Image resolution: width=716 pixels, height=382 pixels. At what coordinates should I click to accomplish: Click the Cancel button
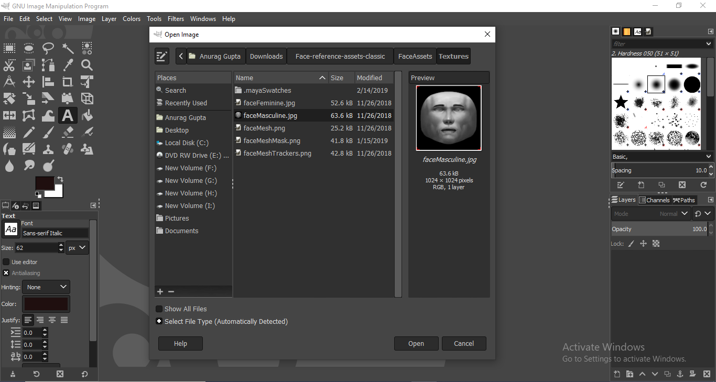(464, 344)
